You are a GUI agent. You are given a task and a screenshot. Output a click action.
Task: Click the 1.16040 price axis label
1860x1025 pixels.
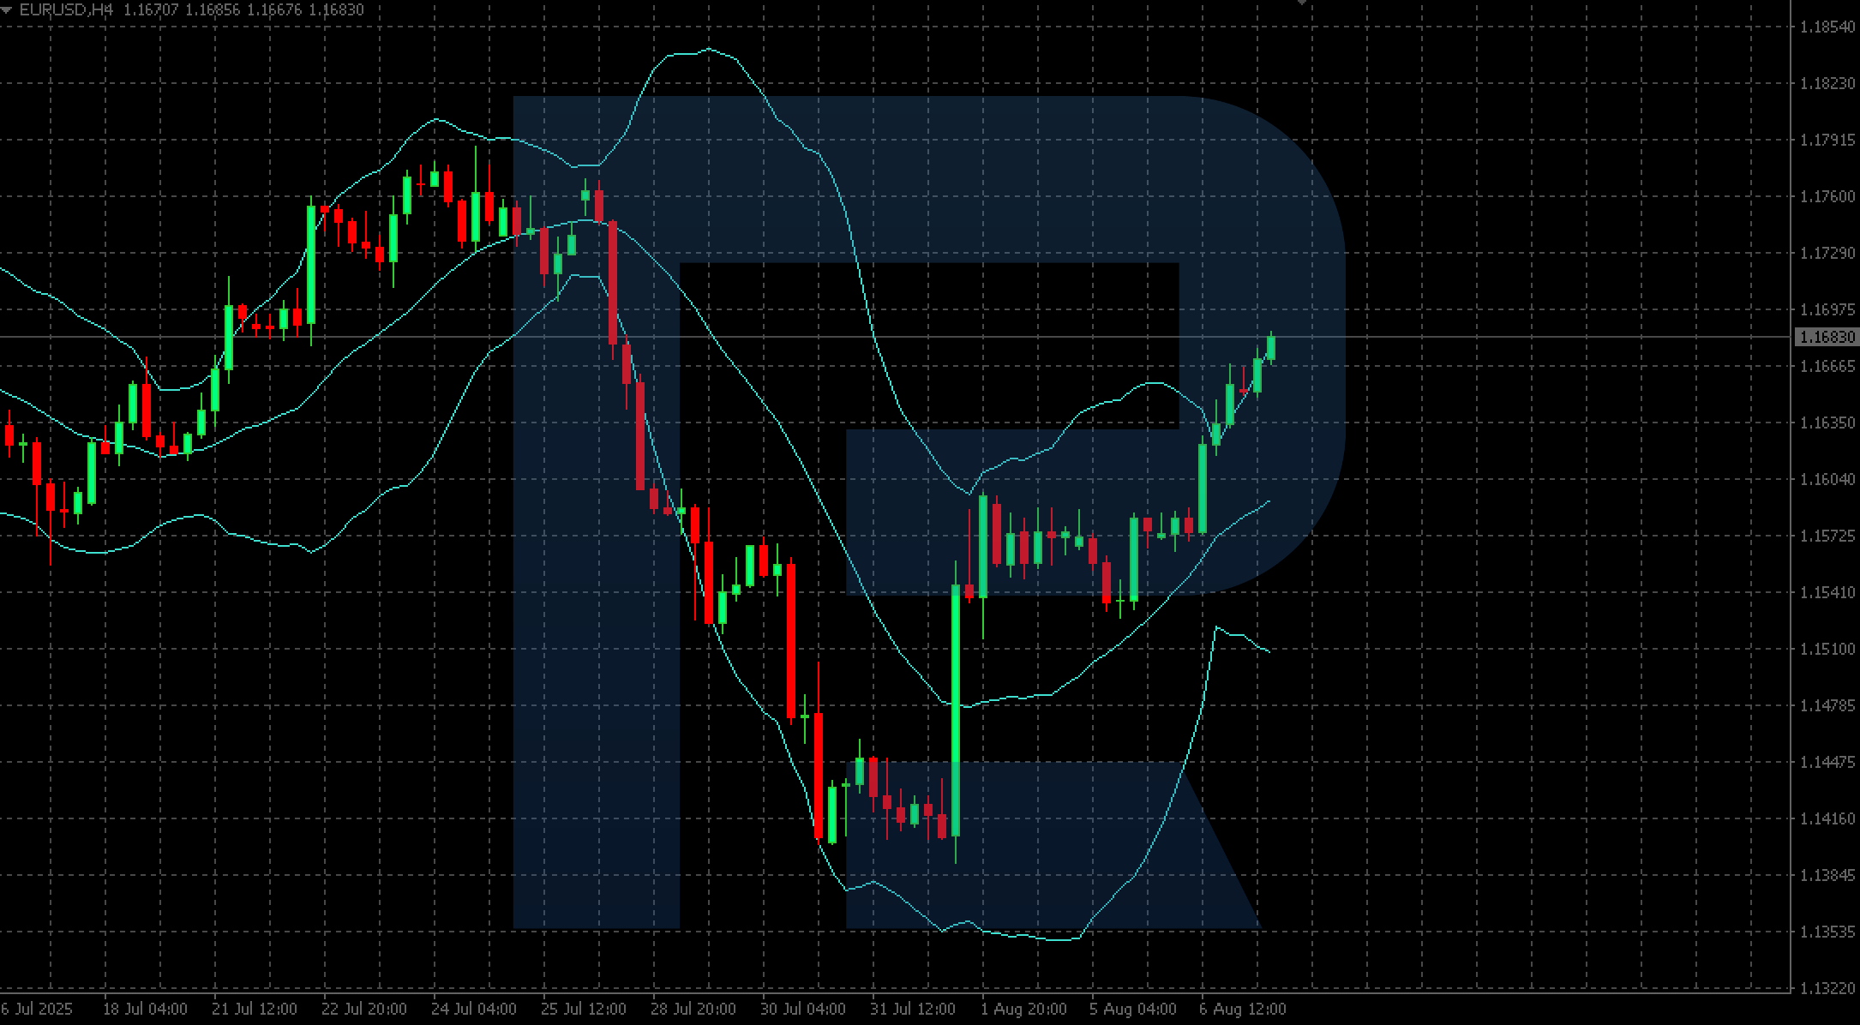[x=1827, y=479]
